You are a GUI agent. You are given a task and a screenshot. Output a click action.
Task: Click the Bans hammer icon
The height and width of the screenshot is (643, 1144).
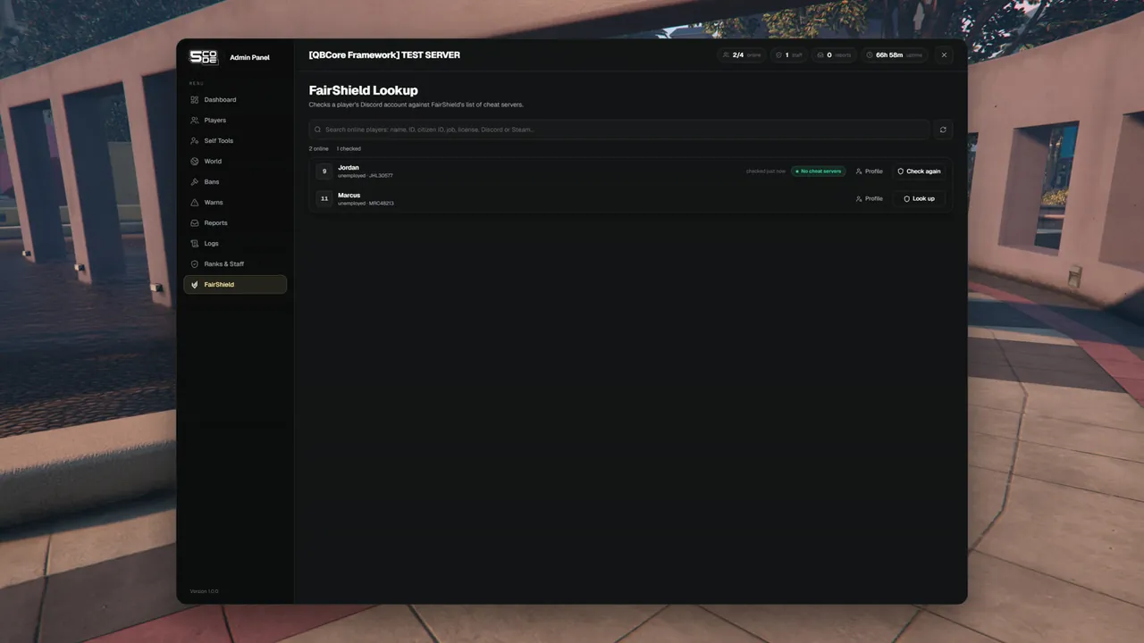click(195, 182)
